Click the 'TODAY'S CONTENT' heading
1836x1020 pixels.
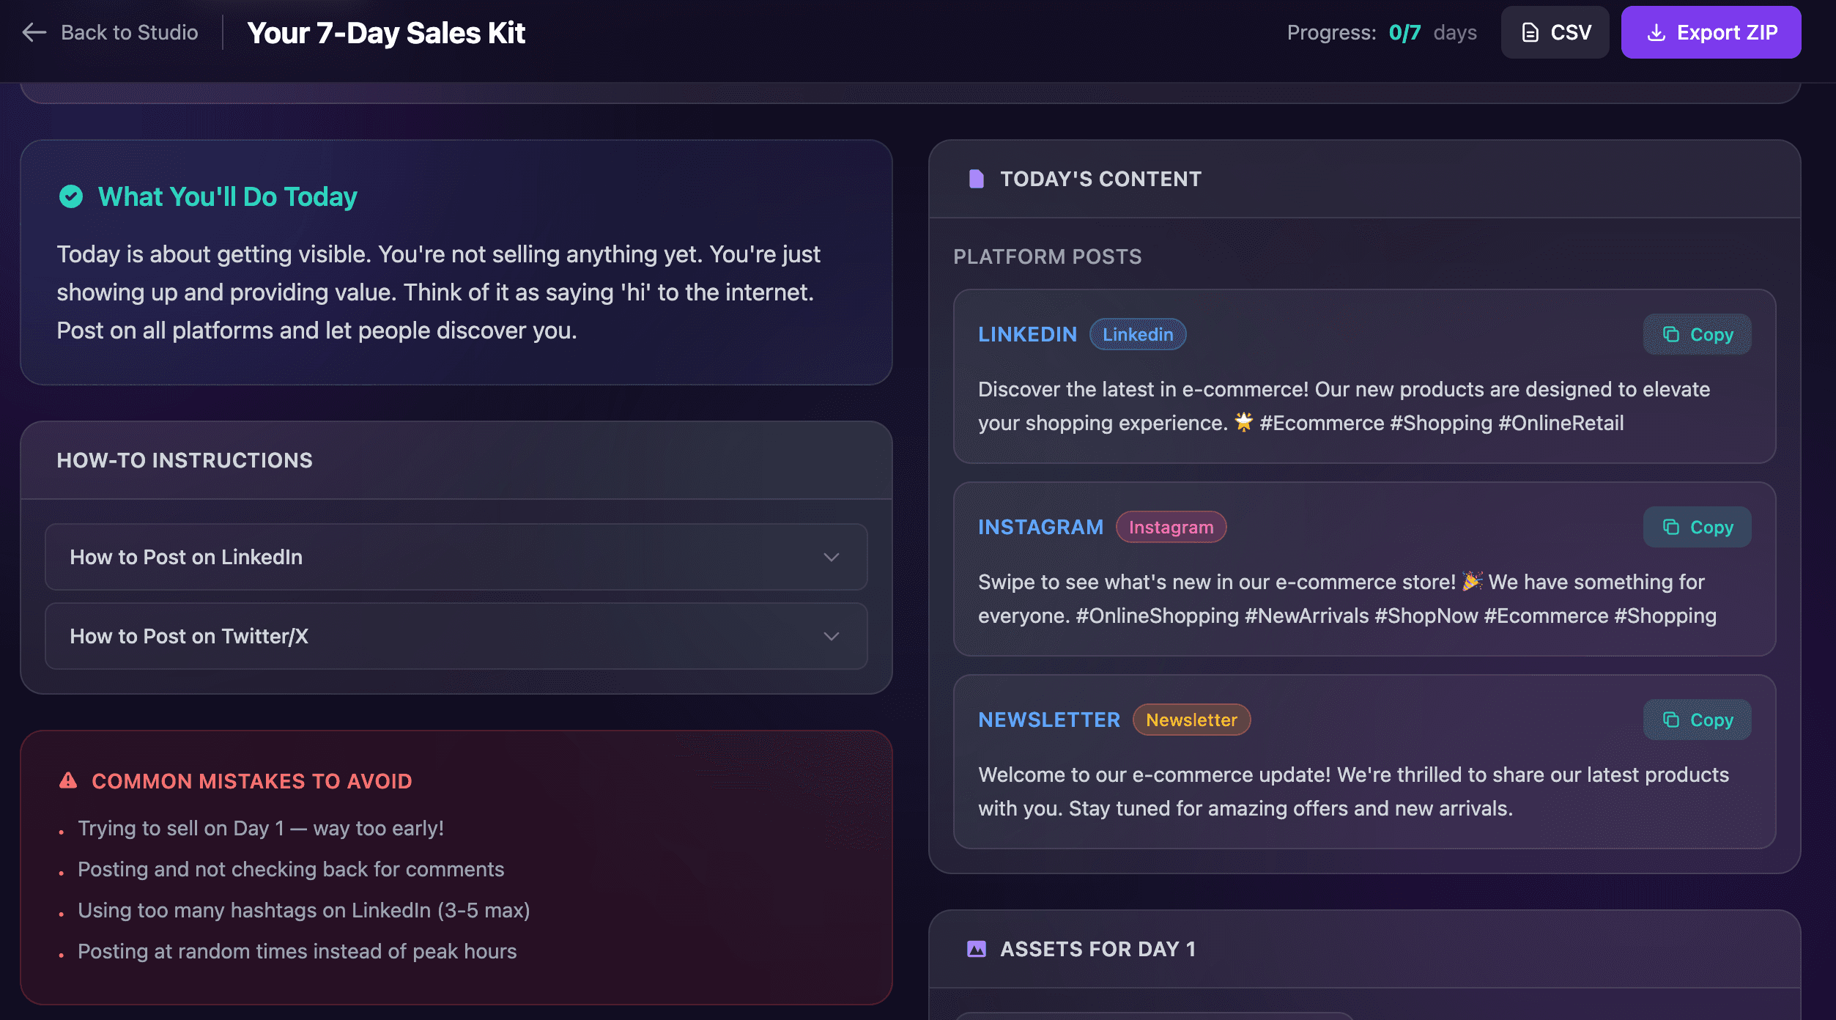[1100, 179]
